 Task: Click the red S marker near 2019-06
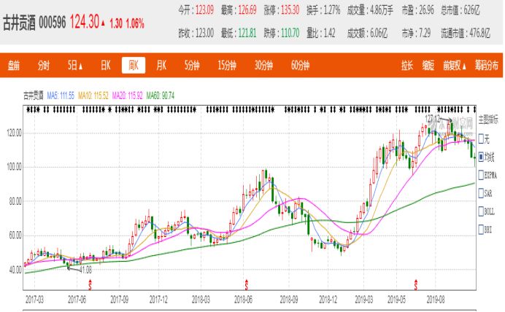tap(416, 285)
